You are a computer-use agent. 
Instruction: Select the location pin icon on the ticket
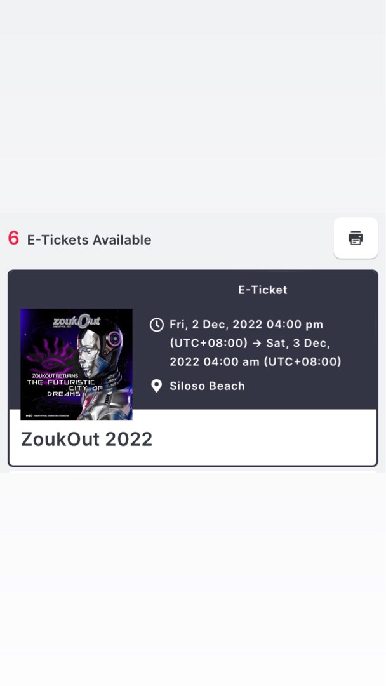[x=157, y=386]
